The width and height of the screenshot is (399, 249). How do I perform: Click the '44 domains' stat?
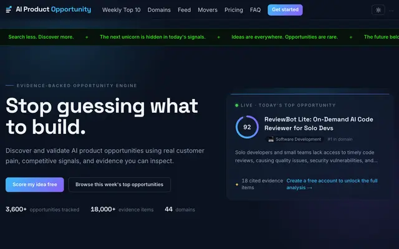tap(180, 210)
